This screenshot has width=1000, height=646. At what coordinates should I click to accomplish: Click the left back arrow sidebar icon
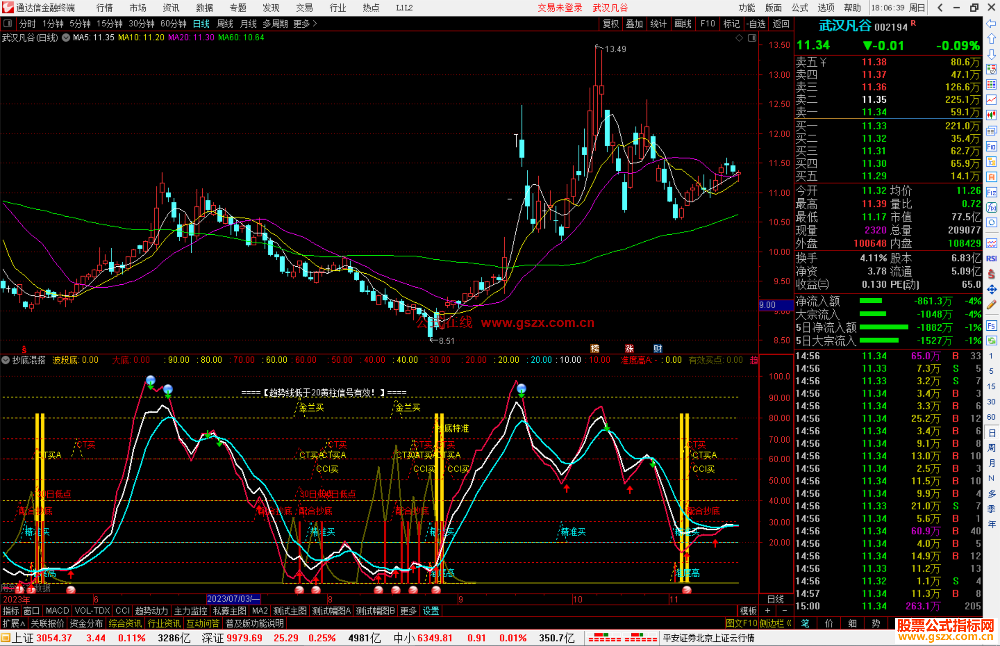point(991,24)
